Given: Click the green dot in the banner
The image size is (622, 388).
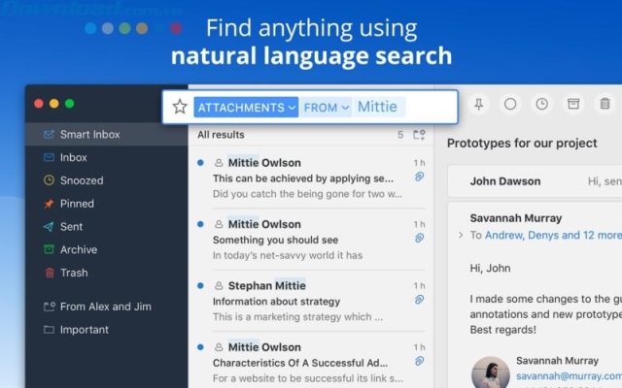Looking at the screenshot, I should pyautogui.click(x=124, y=28).
